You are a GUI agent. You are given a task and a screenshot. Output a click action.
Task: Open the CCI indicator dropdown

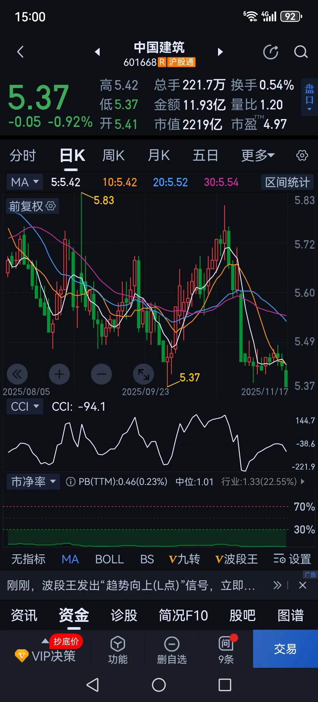click(x=25, y=406)
